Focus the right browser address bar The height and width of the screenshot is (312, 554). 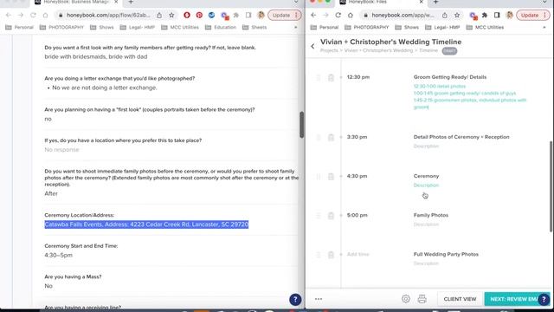(403, 16)
